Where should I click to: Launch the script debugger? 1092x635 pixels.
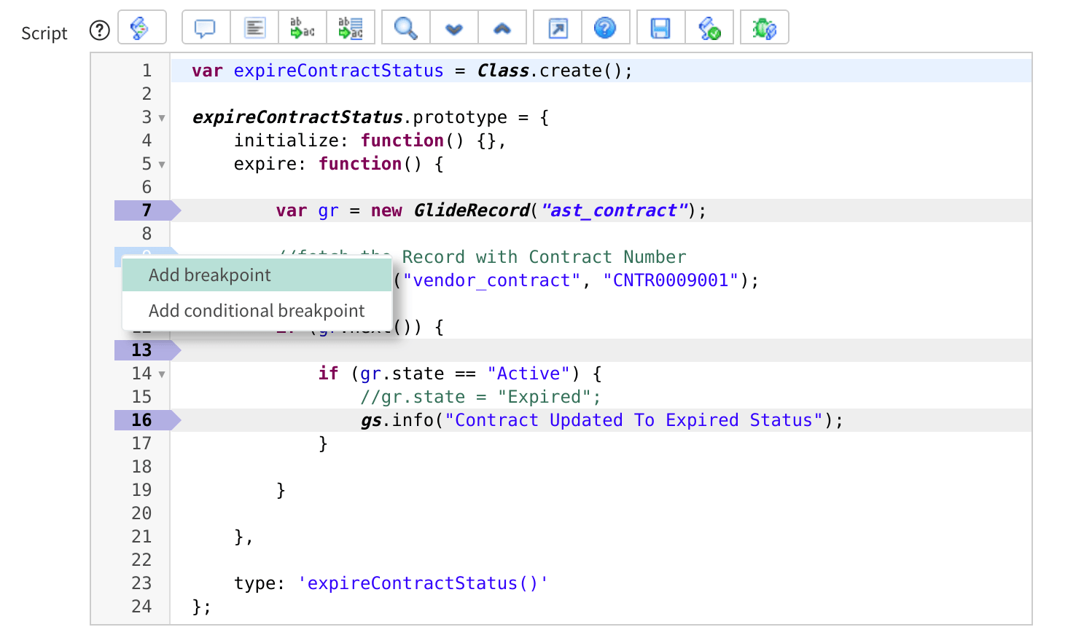pos(763,27)
